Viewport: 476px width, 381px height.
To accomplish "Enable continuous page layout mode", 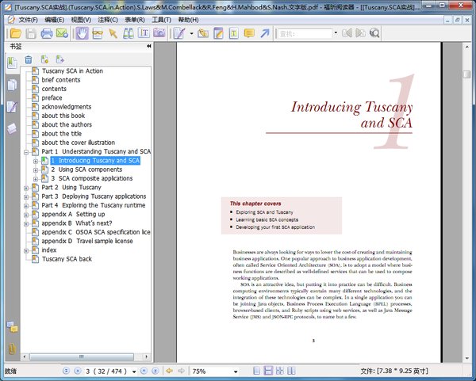I will pyautogui.click(x=268, y=371).
